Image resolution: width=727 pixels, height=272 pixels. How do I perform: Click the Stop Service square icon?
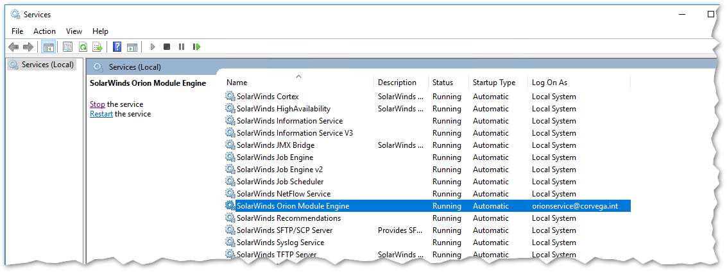pyautogui.click(x=167, y=47)
